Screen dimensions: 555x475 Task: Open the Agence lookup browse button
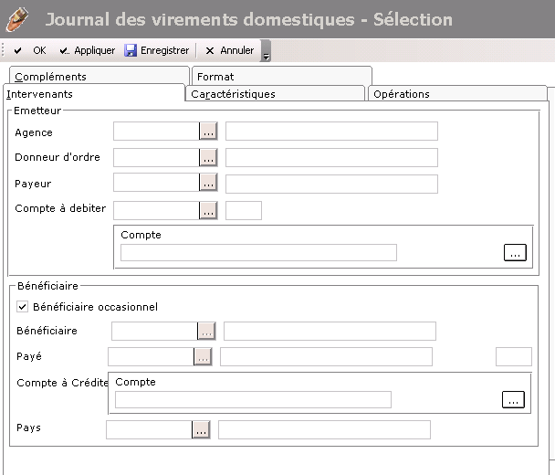[208, 132]
